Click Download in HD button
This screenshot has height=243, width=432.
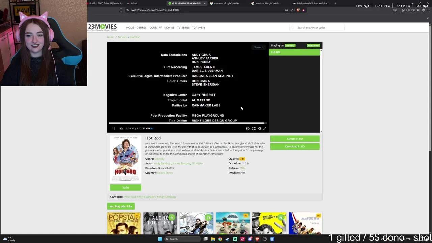coord(295,146)
